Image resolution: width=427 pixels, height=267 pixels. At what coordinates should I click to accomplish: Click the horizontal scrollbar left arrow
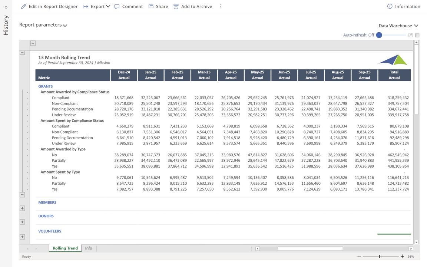258,248
